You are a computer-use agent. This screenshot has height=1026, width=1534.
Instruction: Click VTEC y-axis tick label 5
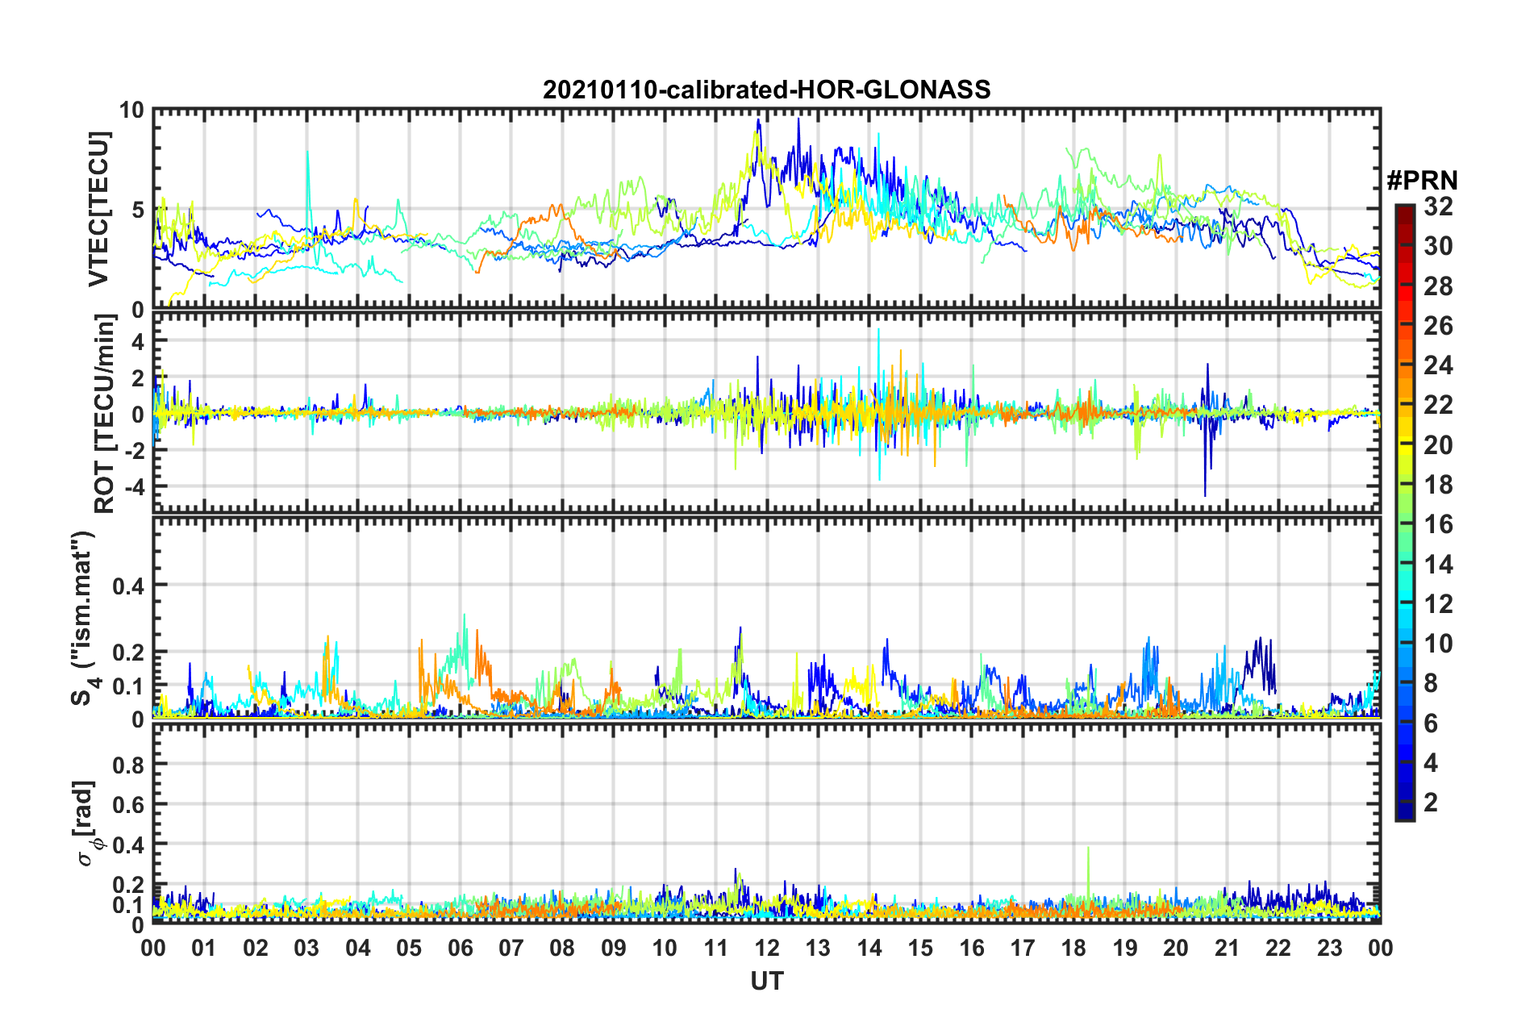(137, 210)
